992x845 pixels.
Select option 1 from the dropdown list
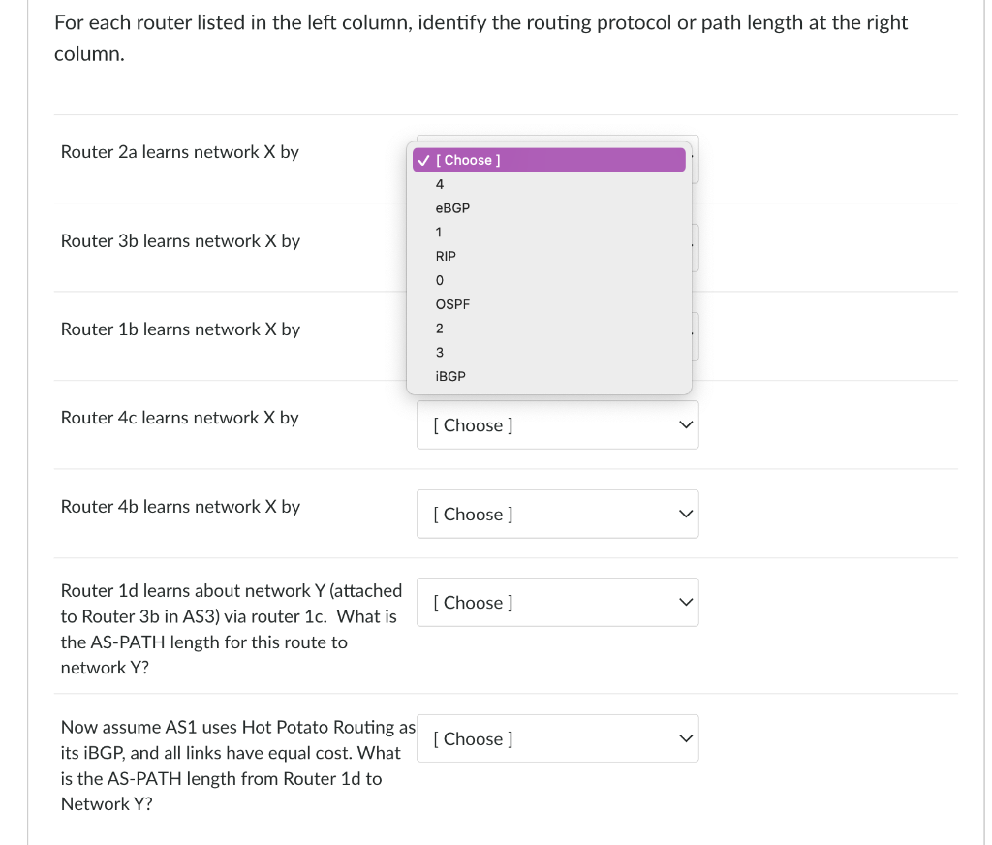[548, 233]
